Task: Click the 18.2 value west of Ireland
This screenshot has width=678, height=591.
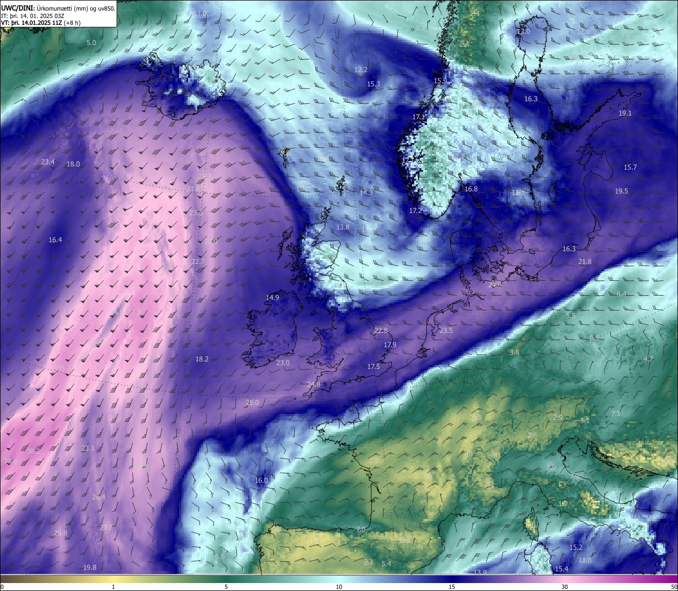Action: coord(202,359)
